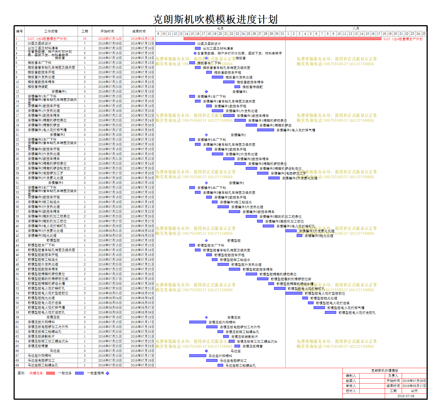Click the duration value 35 in row 1
441x413 pixels.
(85, 39)
